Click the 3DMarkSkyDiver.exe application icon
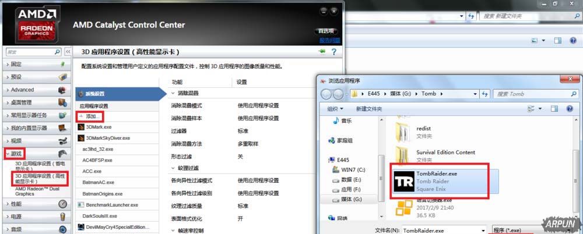Screen dimensions: 583x234 coord(80,138)
